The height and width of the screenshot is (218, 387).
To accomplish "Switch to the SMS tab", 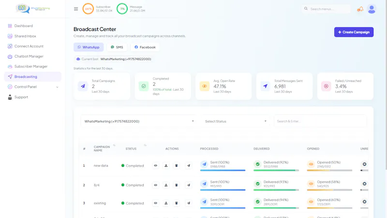I will [117, 47].
